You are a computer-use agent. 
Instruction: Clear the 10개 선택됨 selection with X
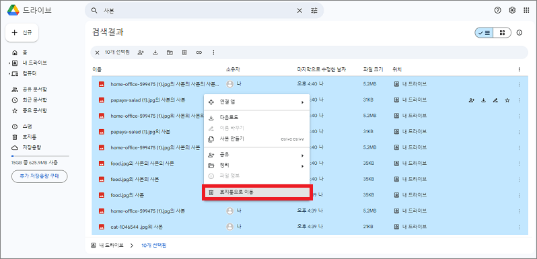click(x=98, y=52)
